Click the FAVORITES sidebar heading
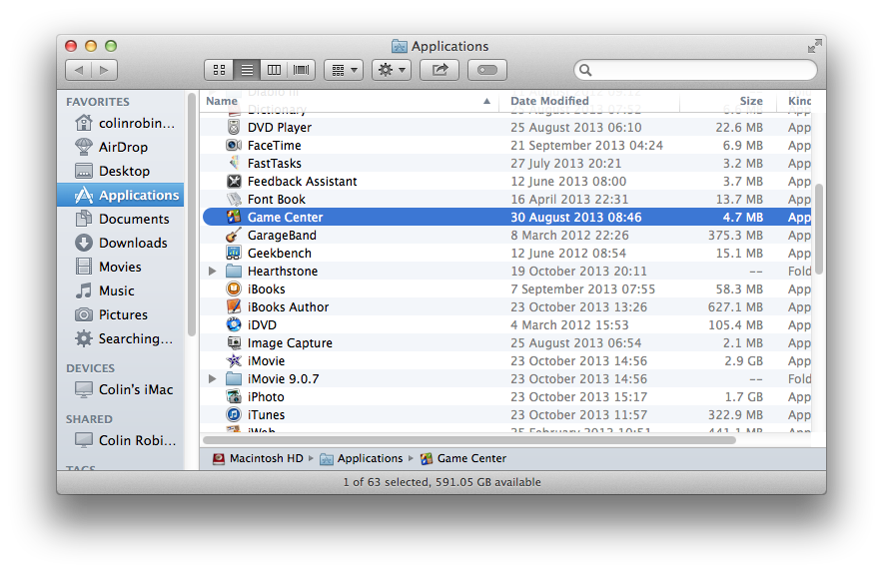The image size is (883, 573). tap(98, 102)
